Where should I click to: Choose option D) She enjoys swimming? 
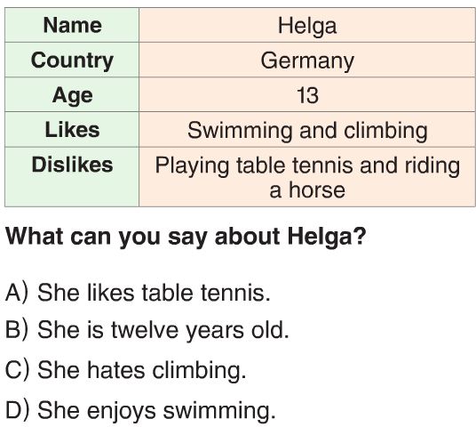pos(140,410)
